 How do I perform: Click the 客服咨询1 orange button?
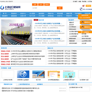86,22
